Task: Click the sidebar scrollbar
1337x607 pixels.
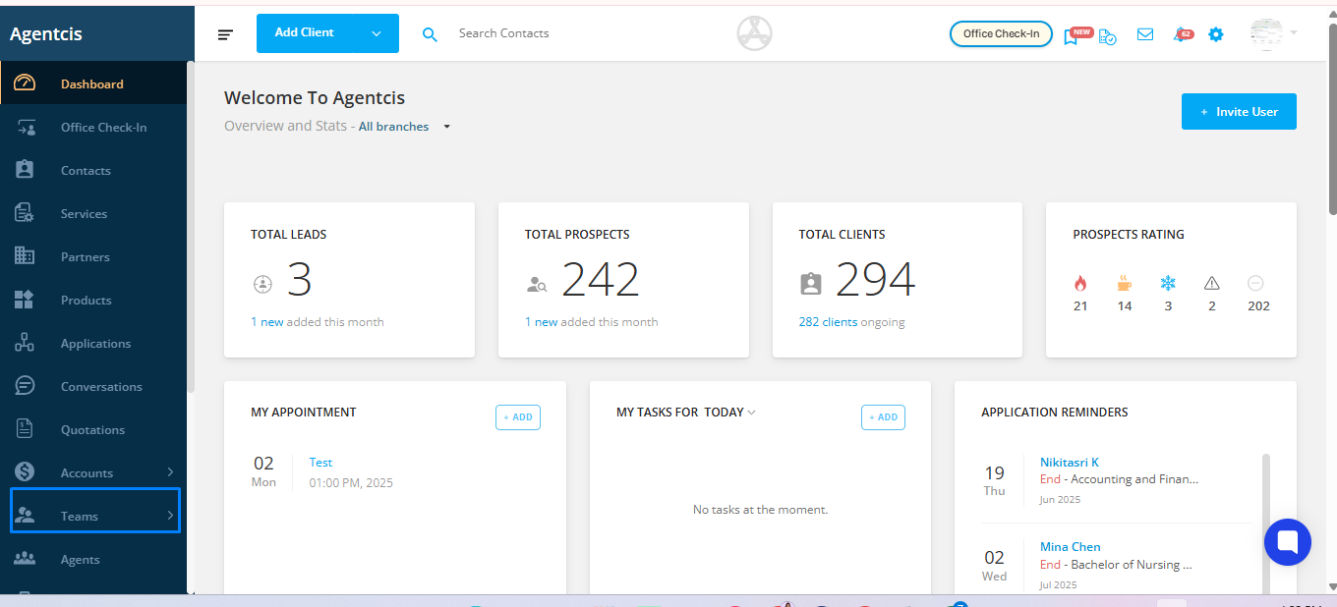Action: [x=191, y=226]
